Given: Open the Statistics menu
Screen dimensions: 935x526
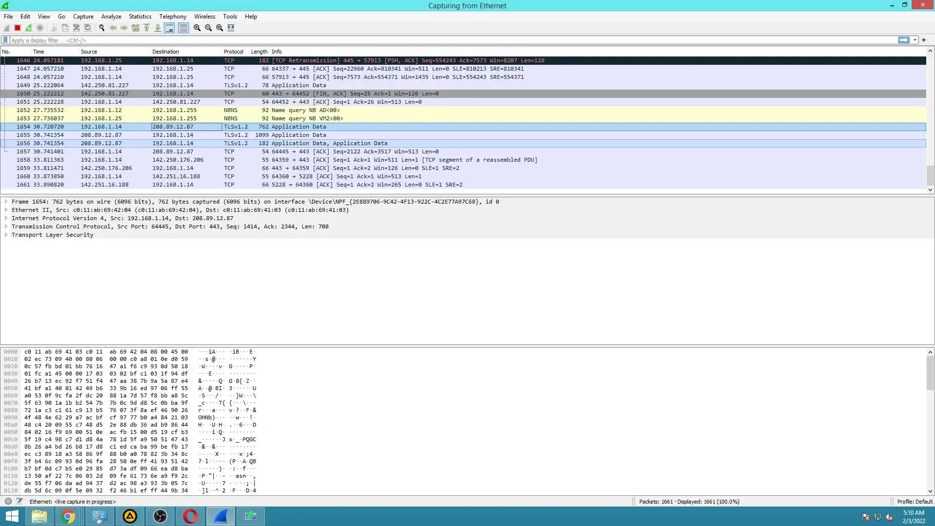Looking at the screenshot, I should coord(140,16).
